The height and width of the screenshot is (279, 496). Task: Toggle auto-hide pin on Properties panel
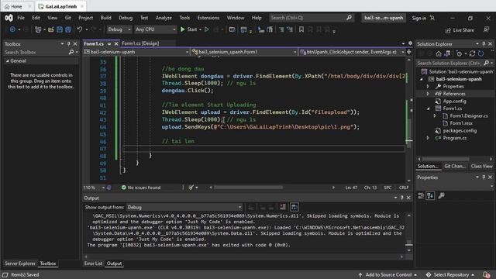coord(484,177)
